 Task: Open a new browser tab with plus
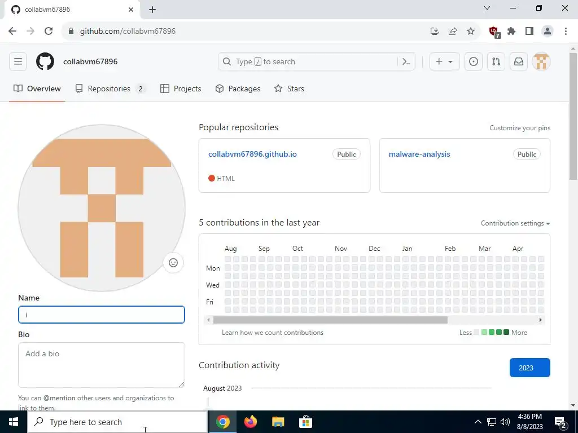click(x=152, y=10)
